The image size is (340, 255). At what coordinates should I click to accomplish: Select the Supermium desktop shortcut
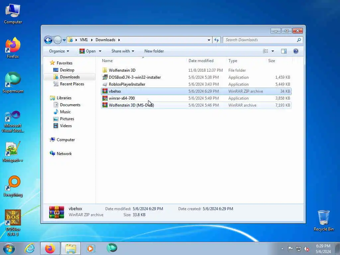[13, 82]
